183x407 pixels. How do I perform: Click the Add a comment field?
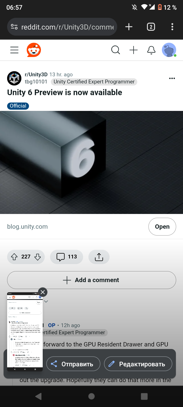click(x=91, y=280)
